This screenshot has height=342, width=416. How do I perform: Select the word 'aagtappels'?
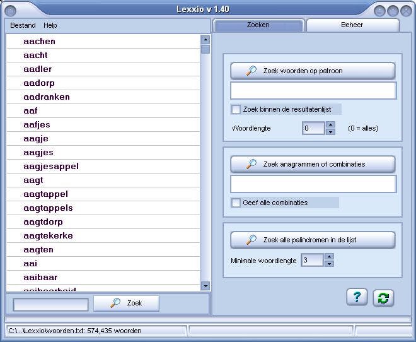click(x=103, y=208)
